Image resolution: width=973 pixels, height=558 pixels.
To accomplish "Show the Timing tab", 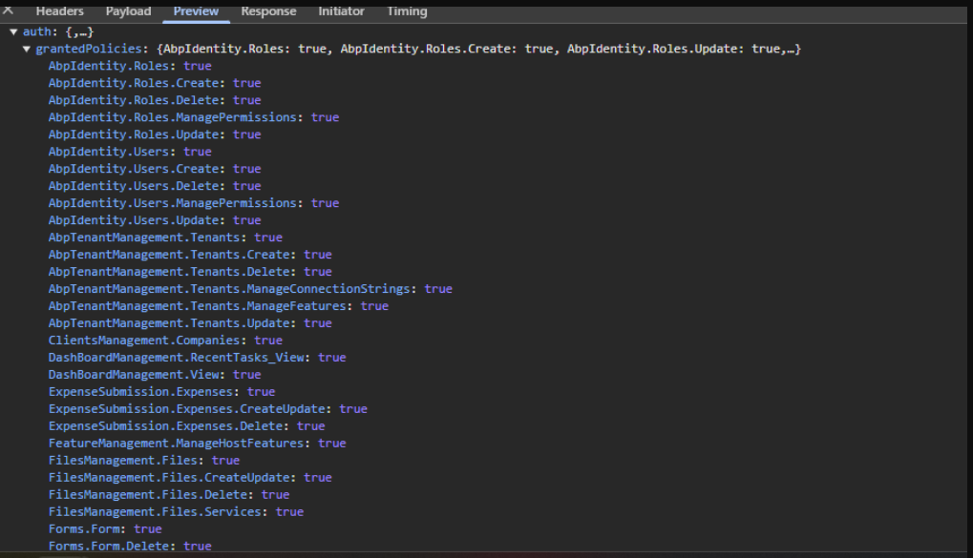I will pos(407,11).
